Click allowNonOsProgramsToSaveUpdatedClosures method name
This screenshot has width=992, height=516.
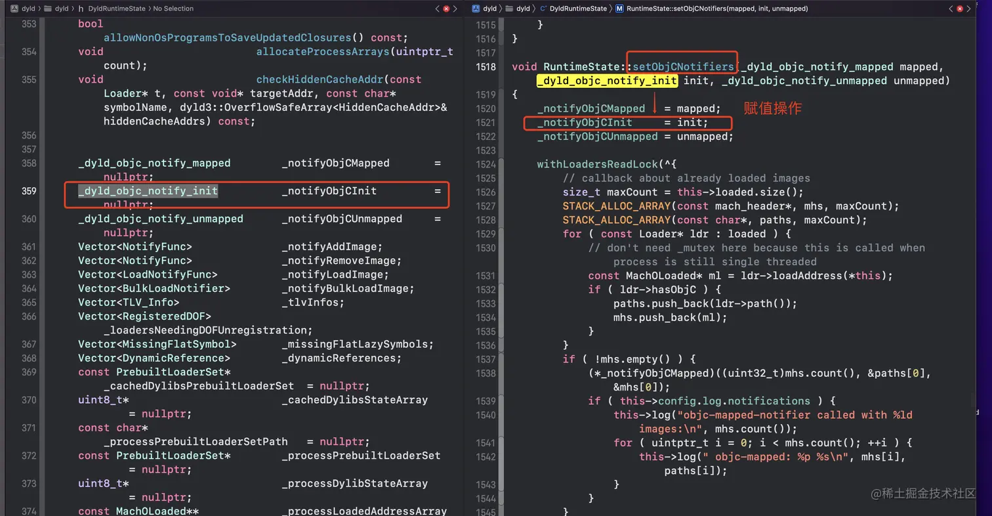tap(228, 38)
